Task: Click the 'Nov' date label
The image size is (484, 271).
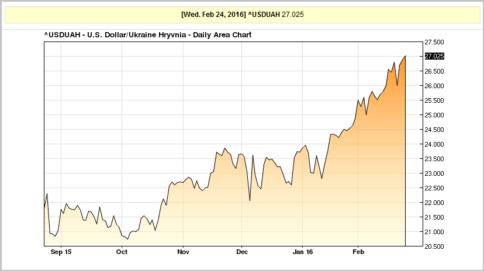Action: pos(183,252)
